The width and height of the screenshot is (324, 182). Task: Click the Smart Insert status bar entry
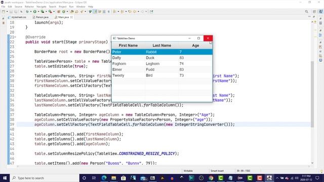tap(217, 171)
